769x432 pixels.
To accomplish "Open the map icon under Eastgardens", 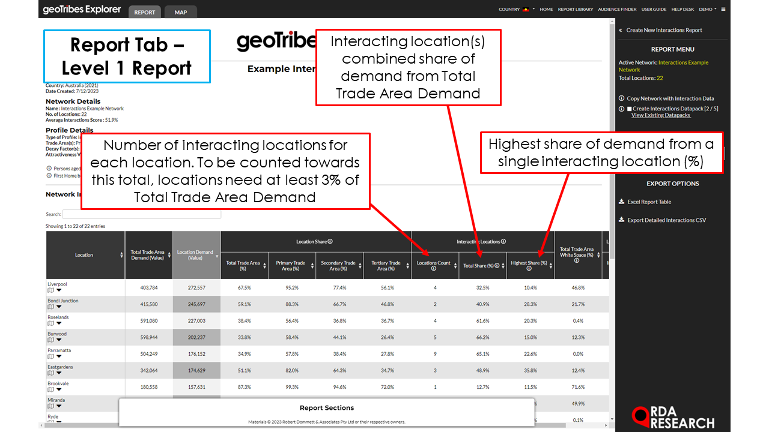I will coord(50,373).
